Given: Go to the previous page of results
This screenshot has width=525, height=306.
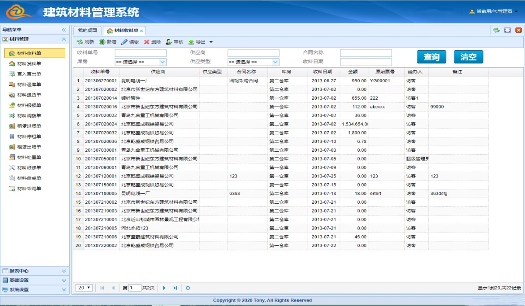Looking at the screenshot, I should tap(113, 288).
